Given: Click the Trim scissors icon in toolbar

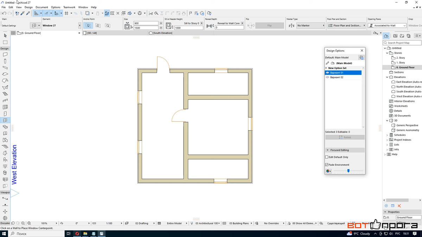Looking at the screenshot, I should pos(151,13).
